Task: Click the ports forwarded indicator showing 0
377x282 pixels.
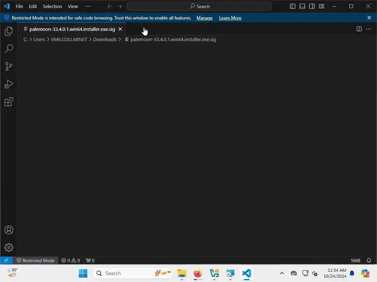Action: click(x=90, y=260)
